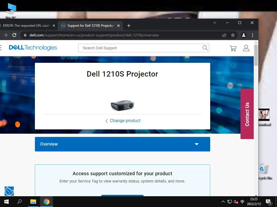This screenshot has width=277, height=207.
Task: Click the Dell 1210S Projector heading
Action: click(122, 74)
